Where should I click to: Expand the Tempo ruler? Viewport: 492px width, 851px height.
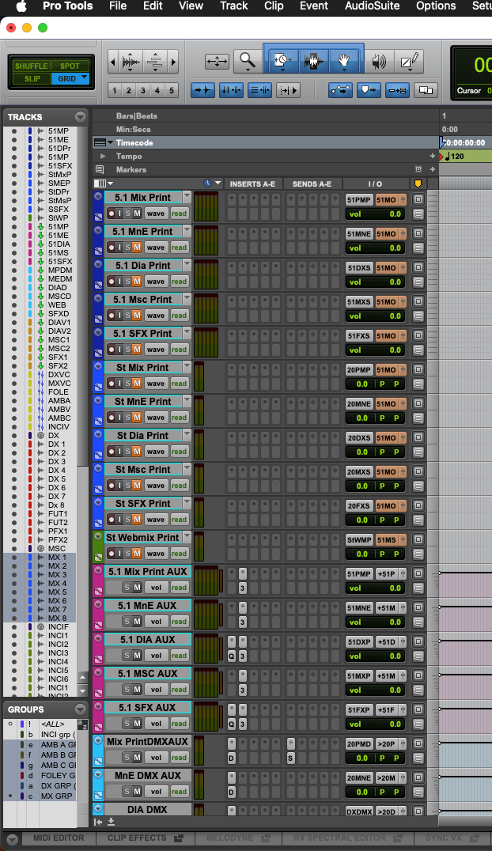[x=103, y=157]
